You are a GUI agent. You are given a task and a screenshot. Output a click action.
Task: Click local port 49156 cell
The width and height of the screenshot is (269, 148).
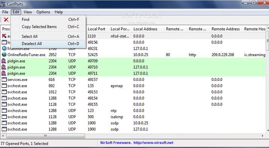(93, 43)
